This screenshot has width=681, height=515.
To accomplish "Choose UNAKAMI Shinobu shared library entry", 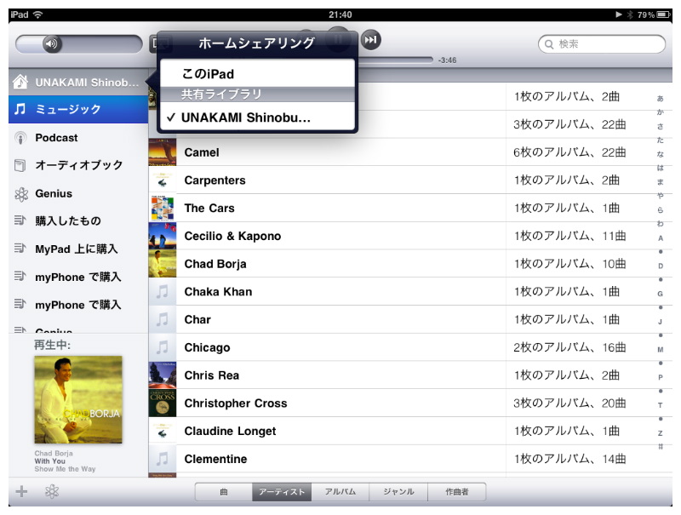I will pos(258,117).
